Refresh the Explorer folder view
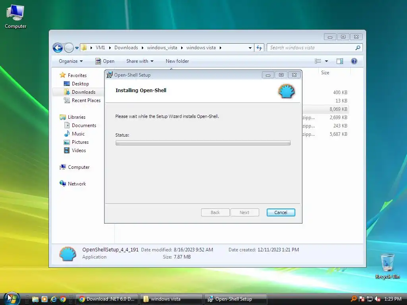This screenshot has height=305, width=407. (259, 48)
